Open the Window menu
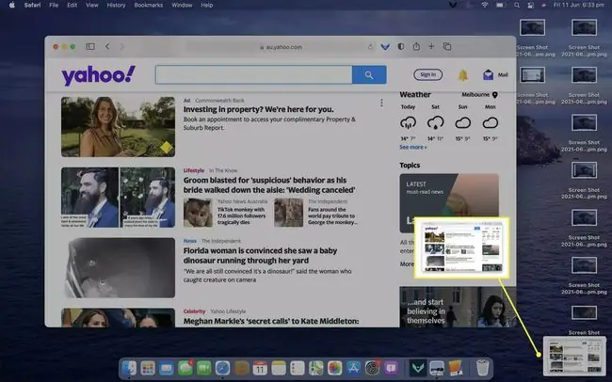This screenshot has height=382, width=612. point(182,5)
